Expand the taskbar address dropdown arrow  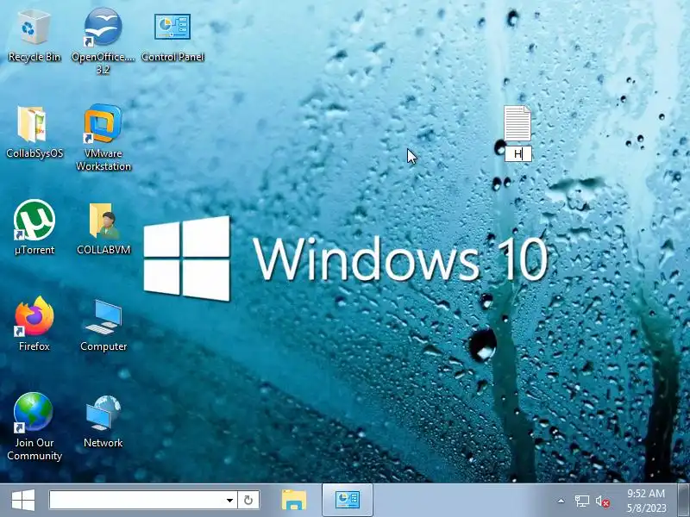pos(229,501)
